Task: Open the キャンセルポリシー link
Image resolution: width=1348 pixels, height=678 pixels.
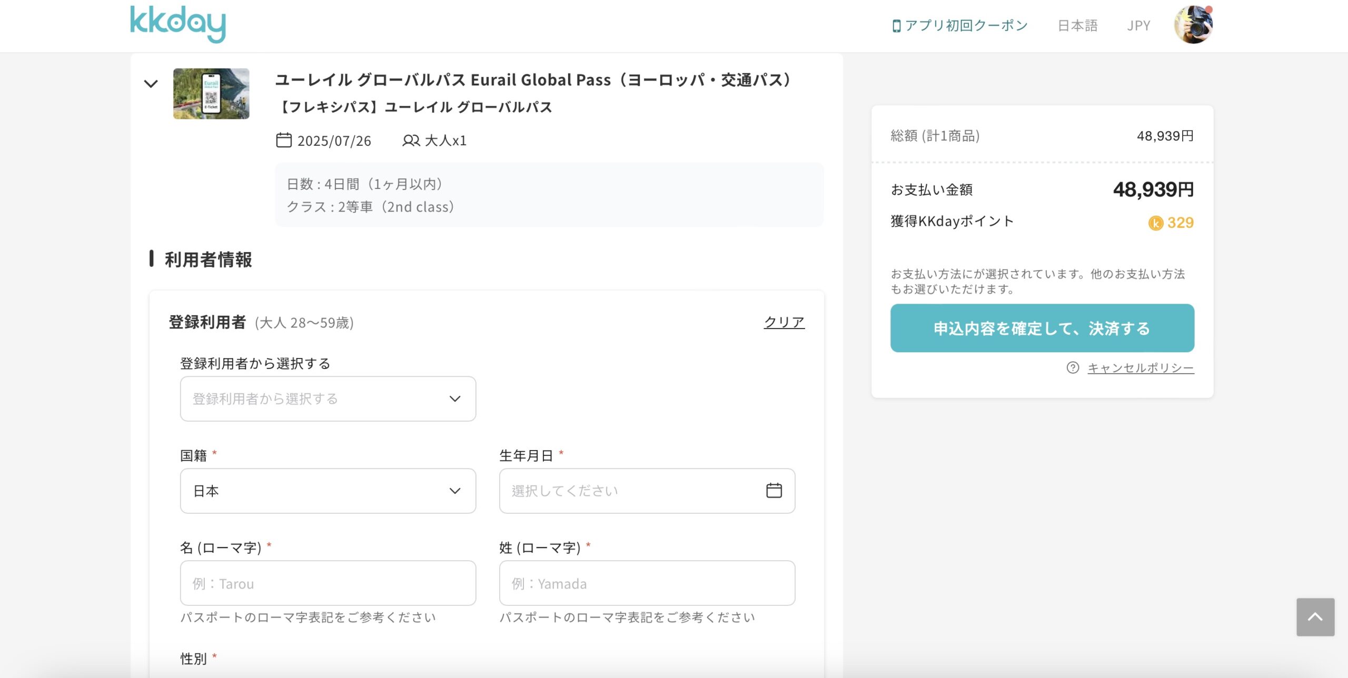Action: pos(1141,367)
